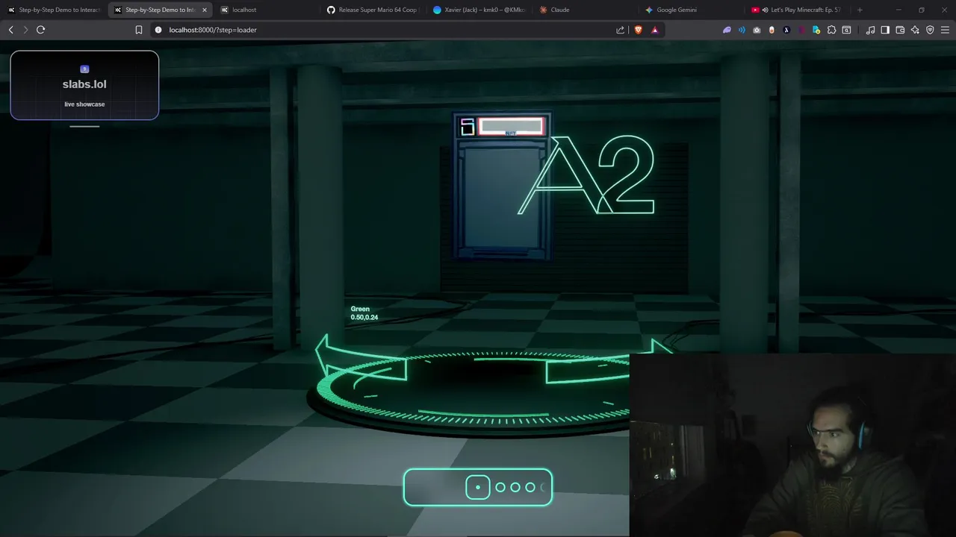Bookmark this page with the bookmark icon
Viewport: 956px width, 537px height.
click(x=139, y=30)
